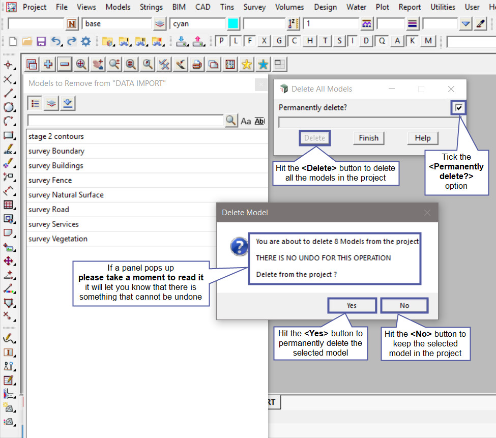Click the print view printer icon
Image resolution: width=496 pixels, height=438 pixels.
tap(197, 64)
